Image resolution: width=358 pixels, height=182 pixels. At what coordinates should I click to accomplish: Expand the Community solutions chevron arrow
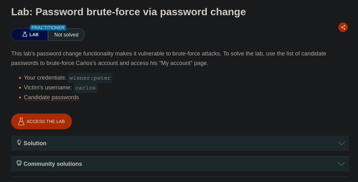click(341, 164)
